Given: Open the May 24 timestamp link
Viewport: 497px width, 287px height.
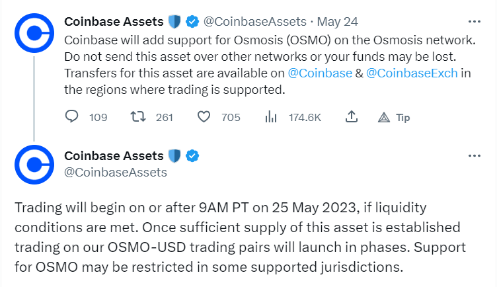Looking at the screenshot, I should pyautogui.click(x=337, y=22).
